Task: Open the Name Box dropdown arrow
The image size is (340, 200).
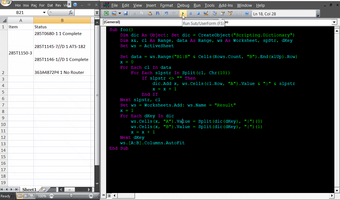Action: (44, 13)
